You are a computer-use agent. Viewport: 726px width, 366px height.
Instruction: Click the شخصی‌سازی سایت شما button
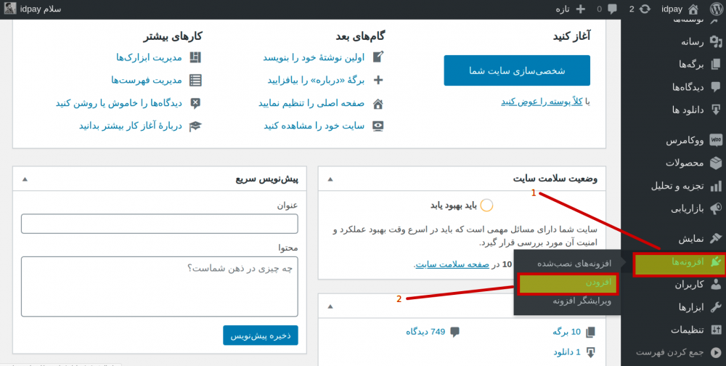tap(517, 70)
